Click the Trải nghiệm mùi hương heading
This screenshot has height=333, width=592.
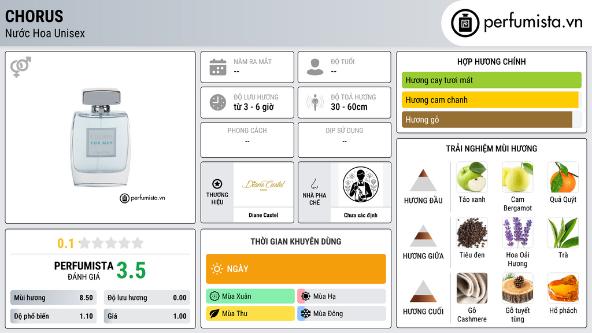tap(491, 149)
